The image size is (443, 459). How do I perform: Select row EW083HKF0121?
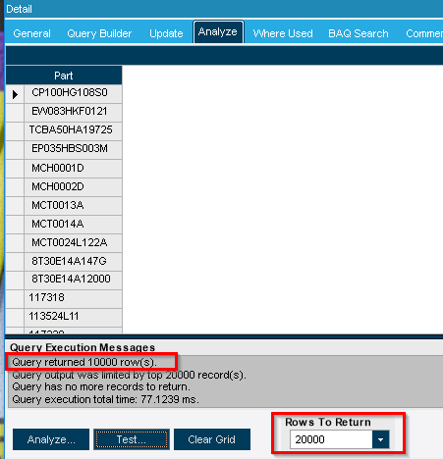73,112
